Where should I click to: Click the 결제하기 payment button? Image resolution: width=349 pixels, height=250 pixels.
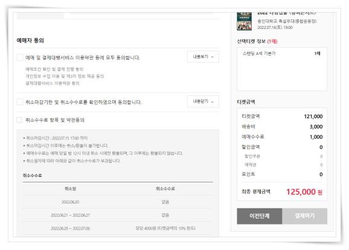point(305,216)
